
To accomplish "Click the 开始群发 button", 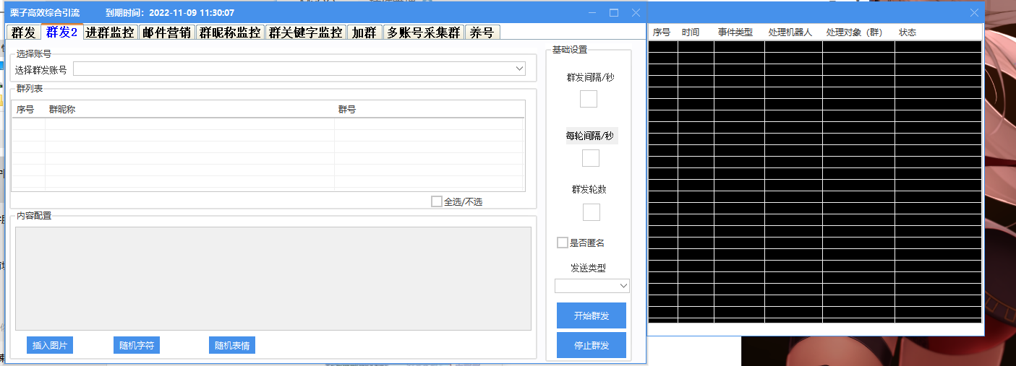I will point(592,315).
